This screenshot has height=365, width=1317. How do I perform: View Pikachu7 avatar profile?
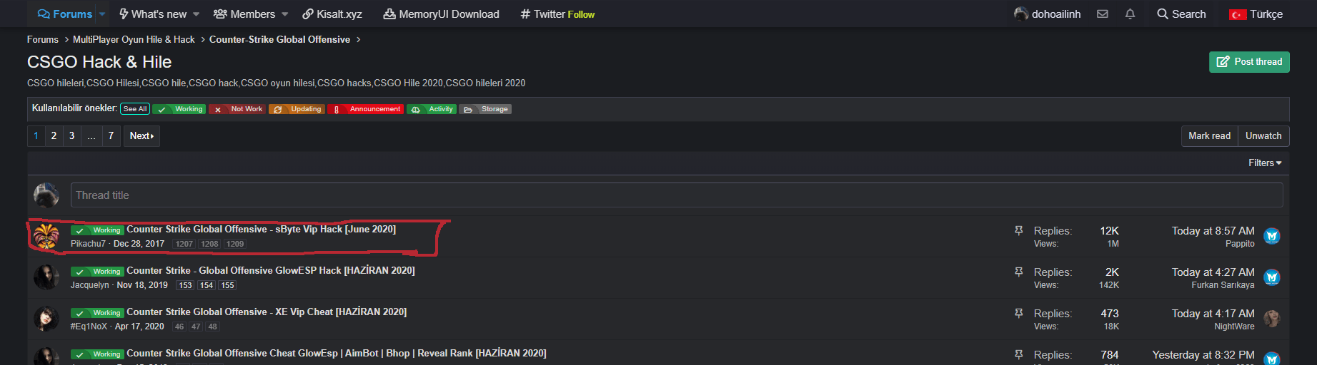point(46,236)
